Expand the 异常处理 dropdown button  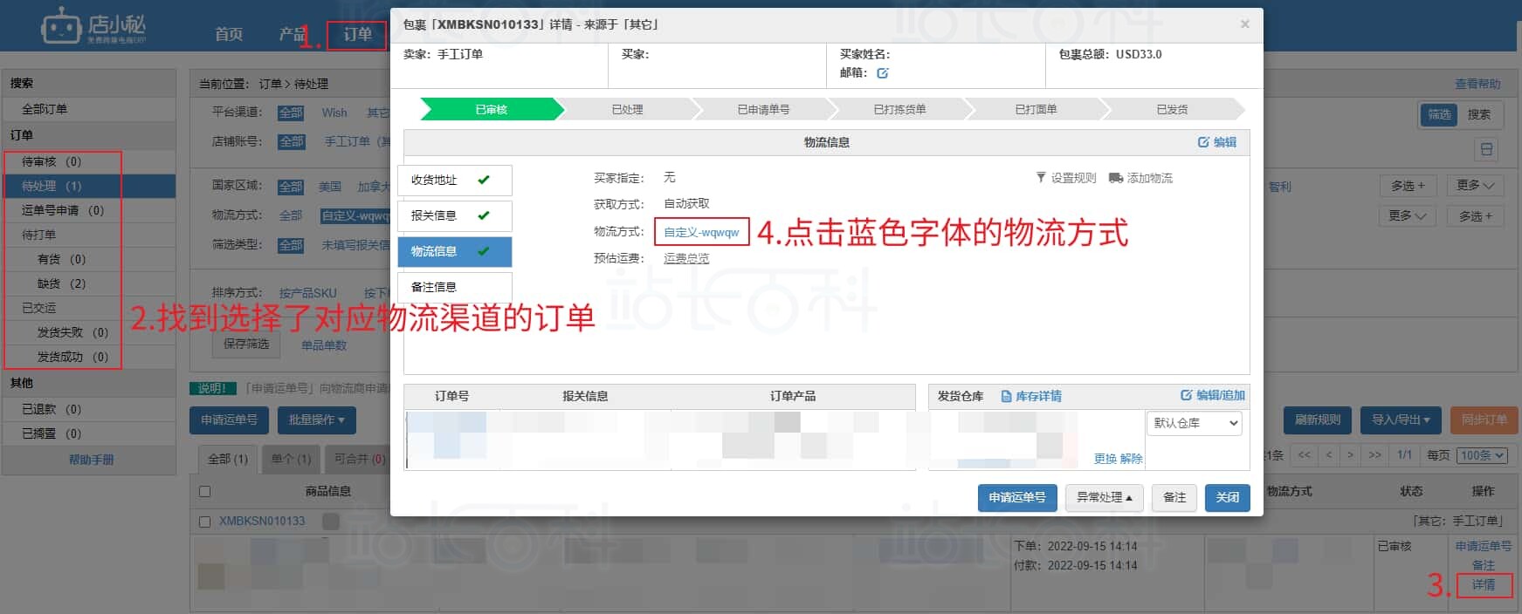pos(1104,497)
